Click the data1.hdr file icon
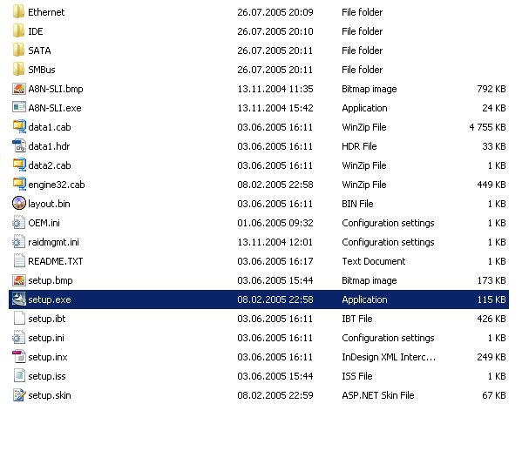Screen dimensions: 529x471 tap(19, 146)
